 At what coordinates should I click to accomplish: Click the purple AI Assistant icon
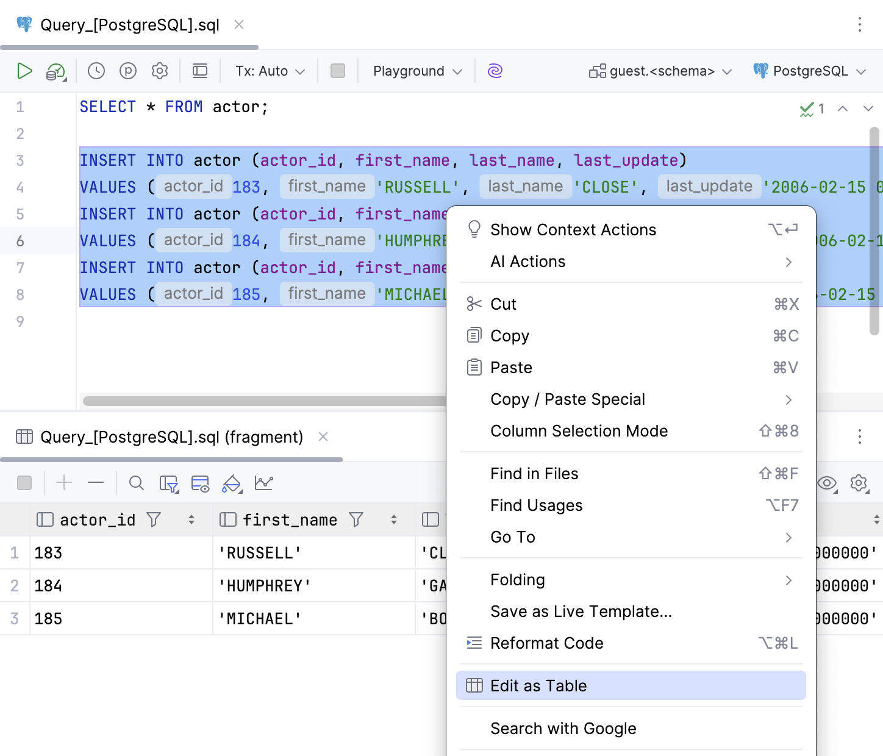click(x=495, y=71)
